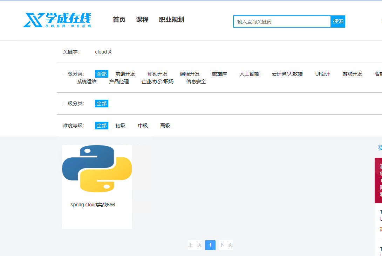Pick the UI设计 category
The height and width of the screenshot is (256, 382).
322,74
